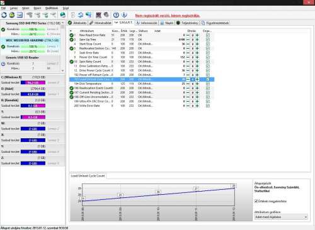Click the second greyed disk test icon

coord(38,15)
